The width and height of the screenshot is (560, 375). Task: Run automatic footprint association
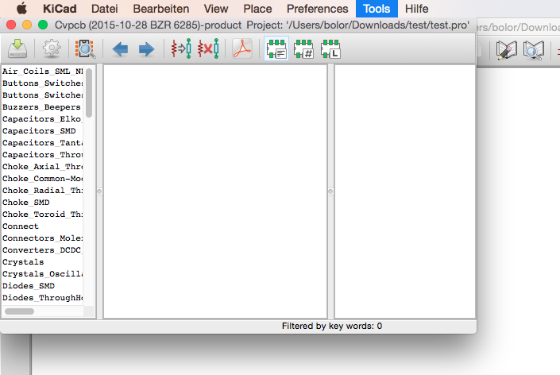[181, 48]
